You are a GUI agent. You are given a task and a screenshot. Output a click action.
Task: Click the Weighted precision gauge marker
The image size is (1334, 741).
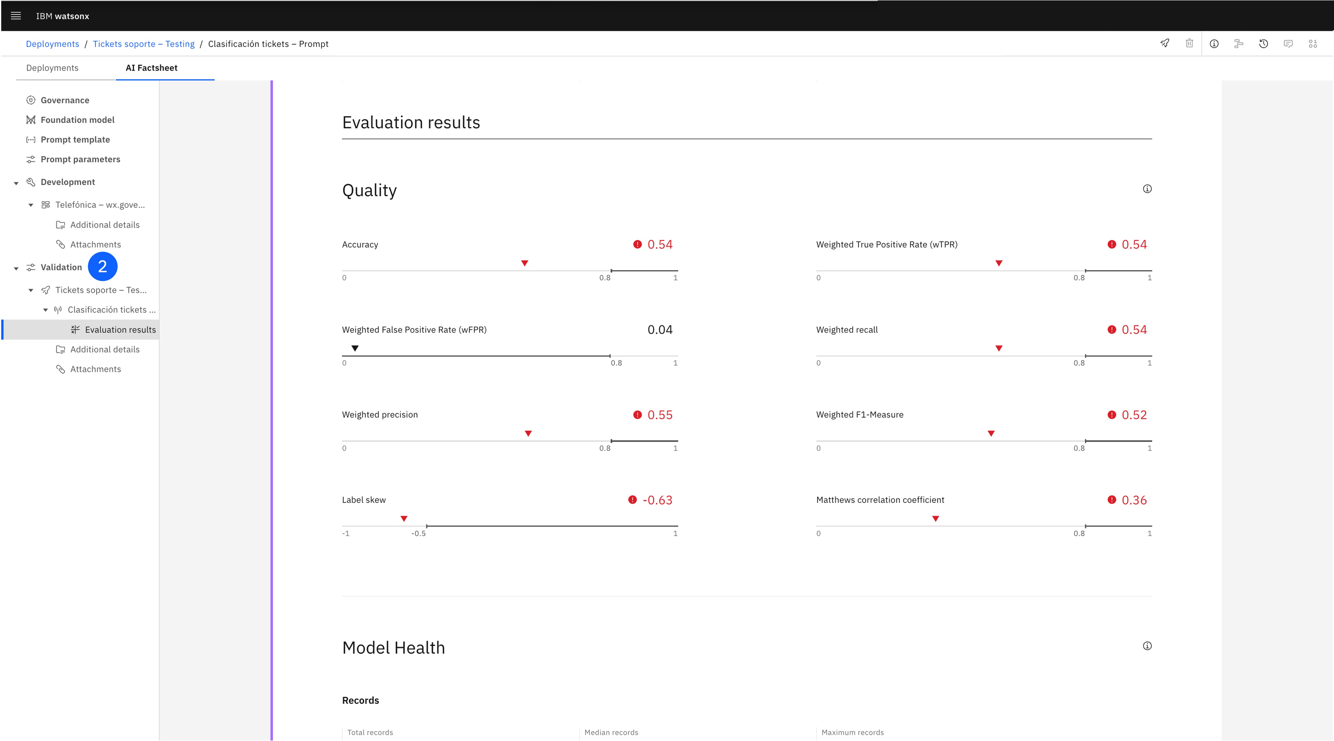tap(528, 433)
